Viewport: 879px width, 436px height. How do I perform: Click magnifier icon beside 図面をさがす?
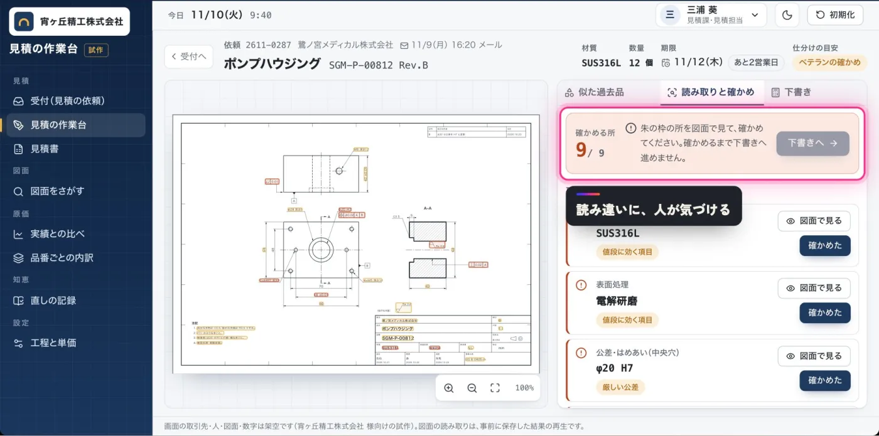[18, 191]
